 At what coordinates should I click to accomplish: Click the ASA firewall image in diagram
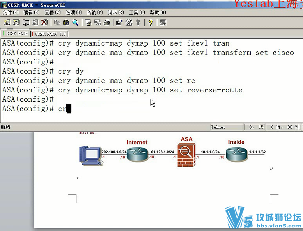tap(186, 155)
